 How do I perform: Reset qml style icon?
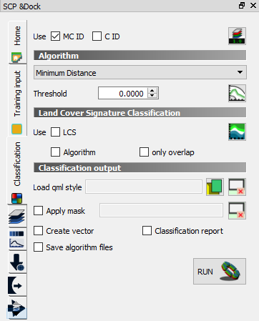pos(237,187)
